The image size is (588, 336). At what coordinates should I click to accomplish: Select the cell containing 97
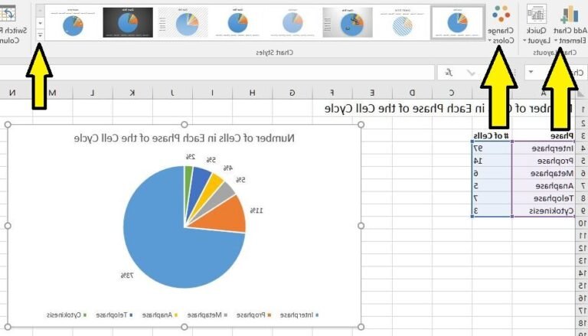(492, 148)
